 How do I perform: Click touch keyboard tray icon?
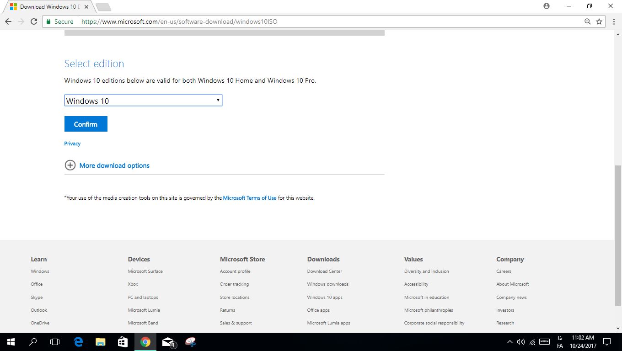point(544,341)
